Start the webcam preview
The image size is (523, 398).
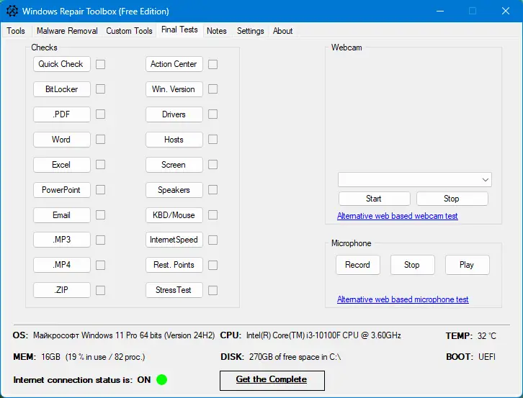pyautogui.click(x=374, y=199)
